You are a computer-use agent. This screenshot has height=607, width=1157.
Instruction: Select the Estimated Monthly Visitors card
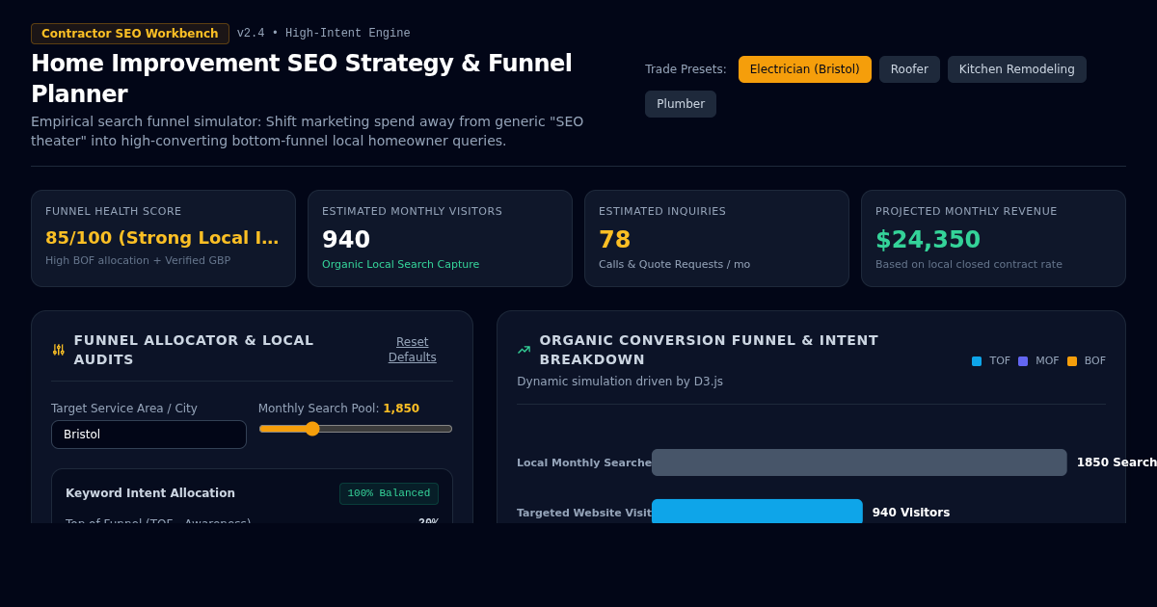coord(440,238)
